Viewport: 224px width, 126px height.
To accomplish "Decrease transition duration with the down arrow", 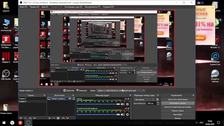I will [158, 104].
